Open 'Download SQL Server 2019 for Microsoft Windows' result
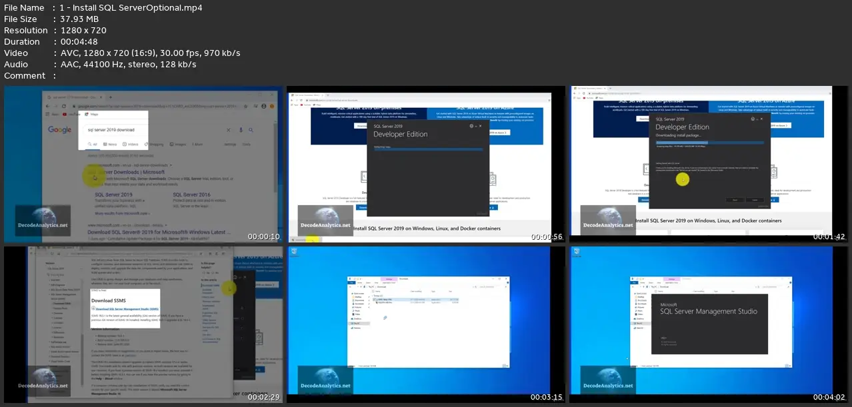 pos(159,232)
